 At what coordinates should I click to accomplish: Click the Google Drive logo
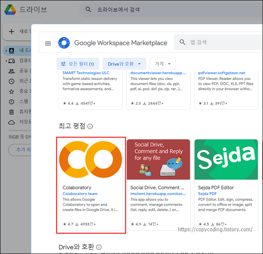click(x=10, y=10)
